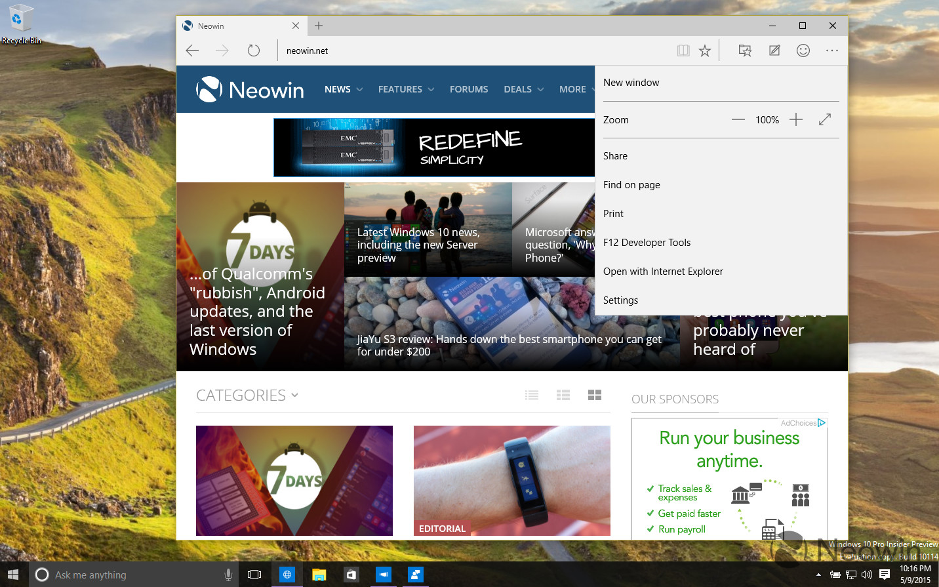
Task: Open Reading view book icon
Action: (683, 51)
